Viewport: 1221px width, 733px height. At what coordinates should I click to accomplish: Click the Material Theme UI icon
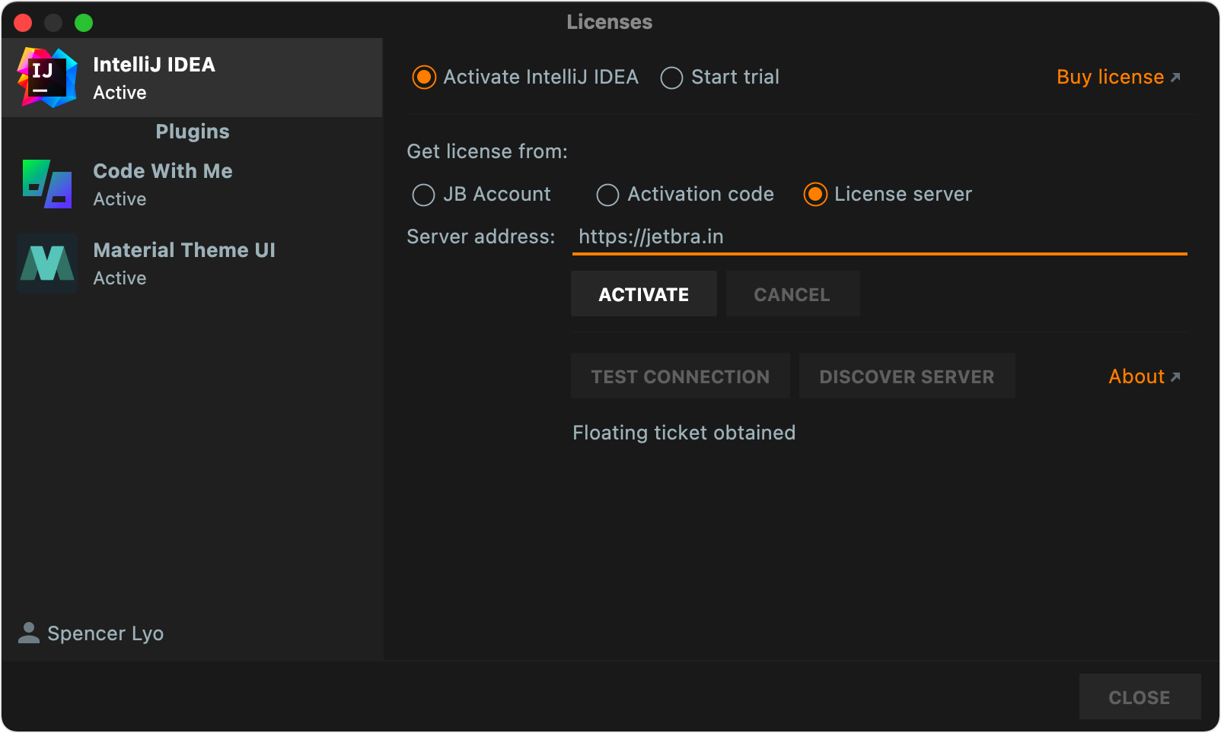point(47,263)
